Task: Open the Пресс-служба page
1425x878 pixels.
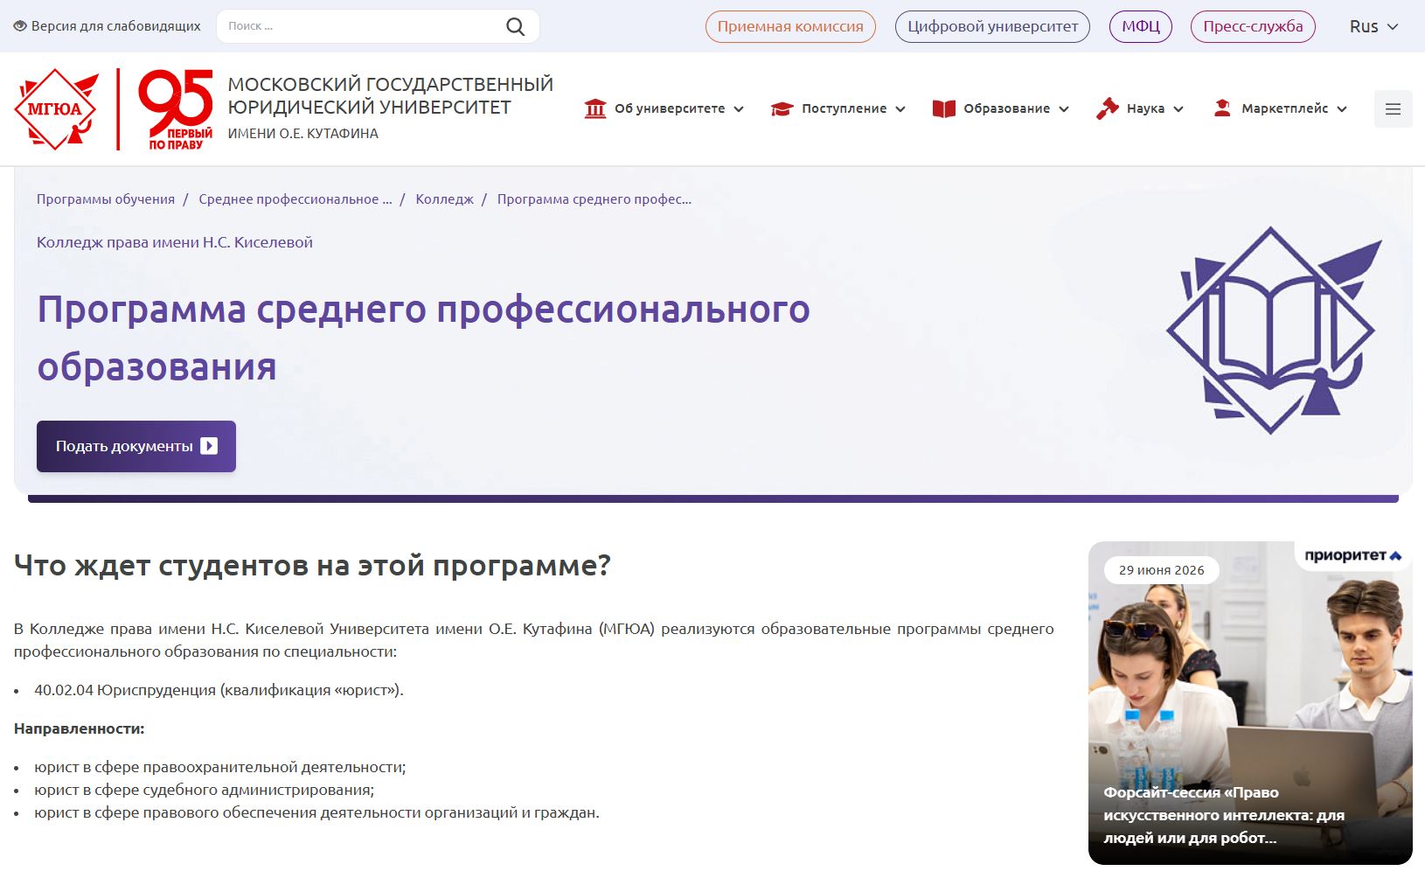Action: [x=1253, y=26]
